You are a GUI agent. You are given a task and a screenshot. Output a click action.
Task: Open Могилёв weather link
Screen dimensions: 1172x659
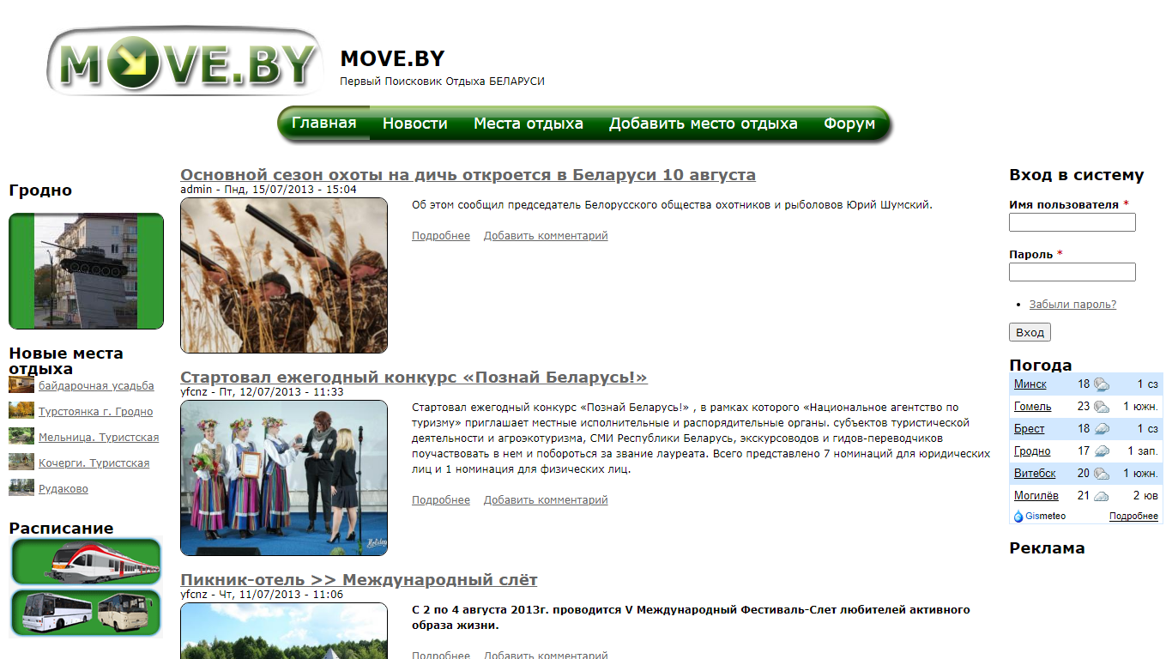(1036, 496)
